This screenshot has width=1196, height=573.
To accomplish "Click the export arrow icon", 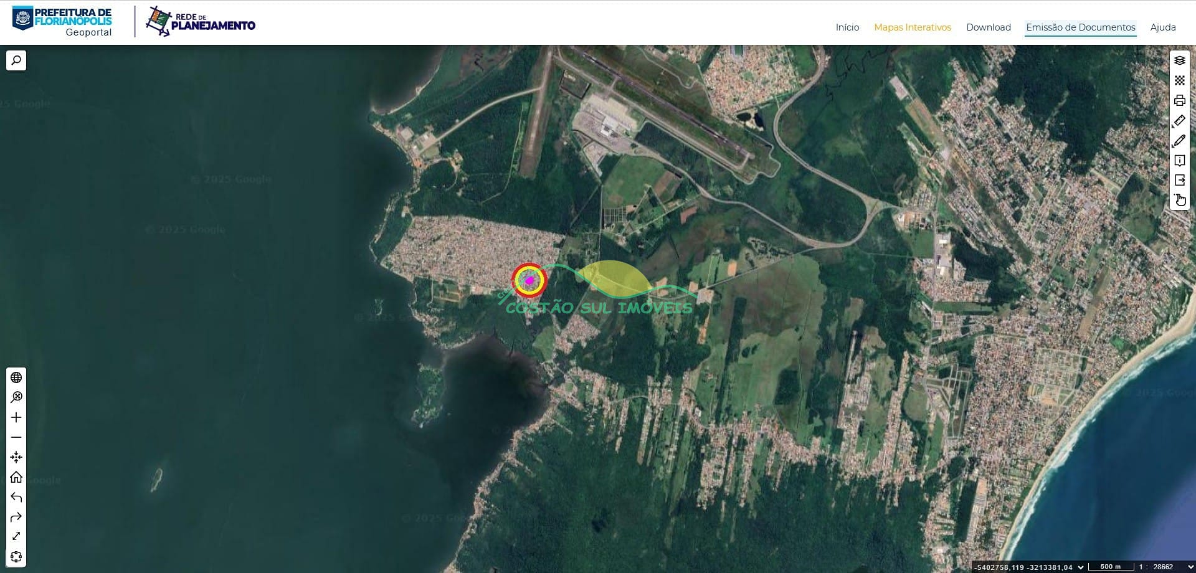I will [1179, 180].
